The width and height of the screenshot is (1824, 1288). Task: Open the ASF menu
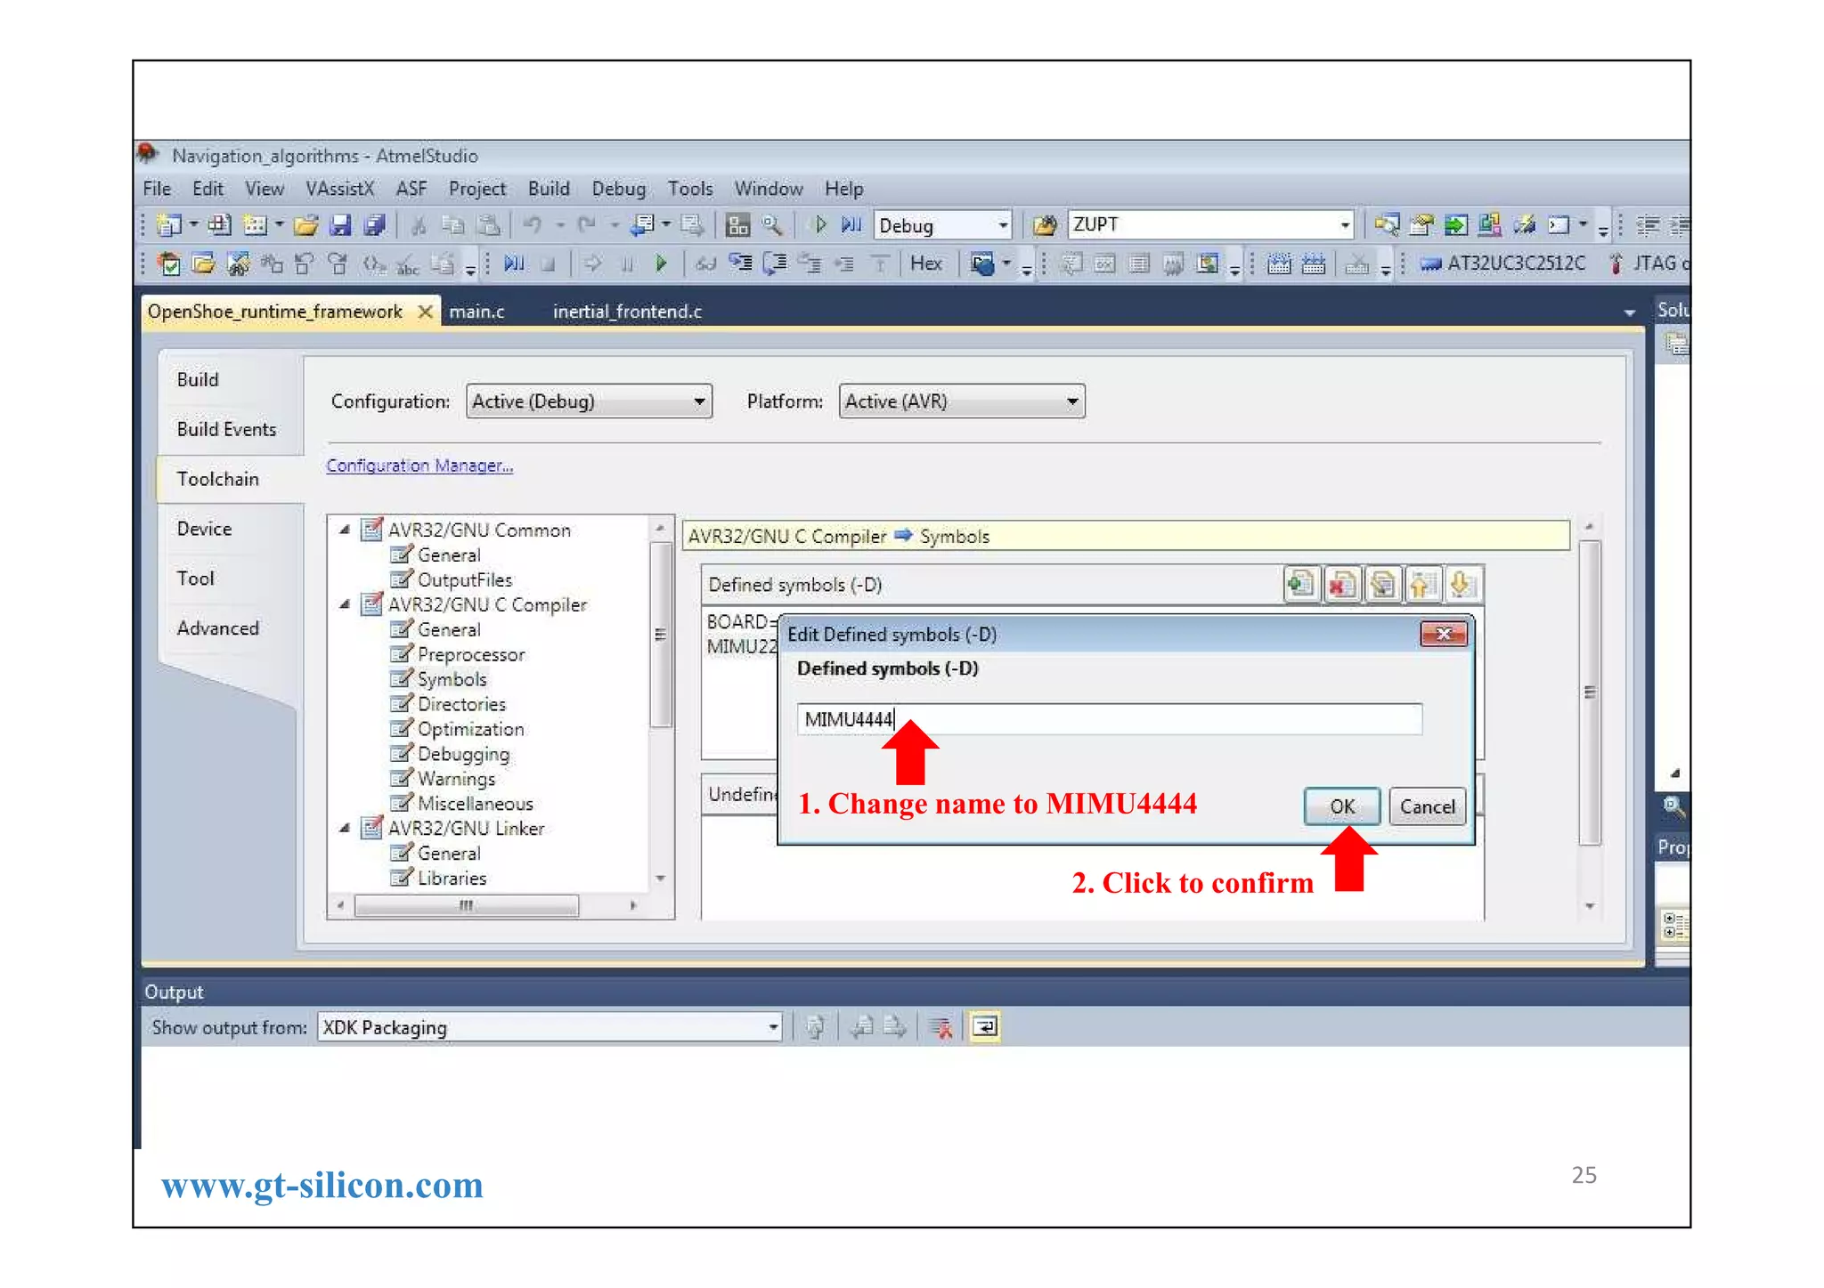pyautogui.click(x=411, y=189)
